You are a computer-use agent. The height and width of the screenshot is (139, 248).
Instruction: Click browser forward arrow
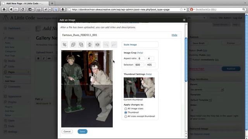[16, 9]
